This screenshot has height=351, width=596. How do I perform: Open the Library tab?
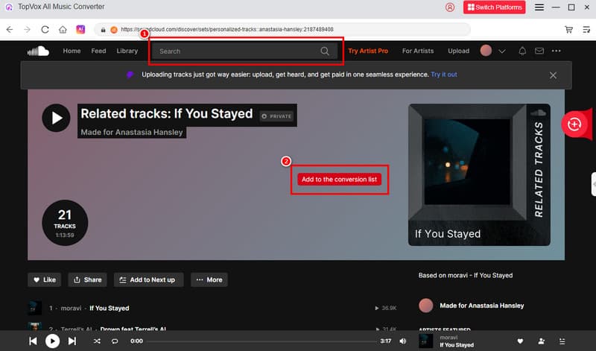pos(127,51)
